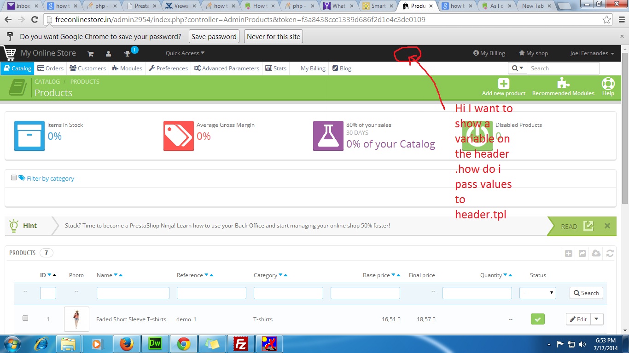Screen dimensions: 629x353
Task: Click the Items in Stock box icon
Action: tap(29, 136)
